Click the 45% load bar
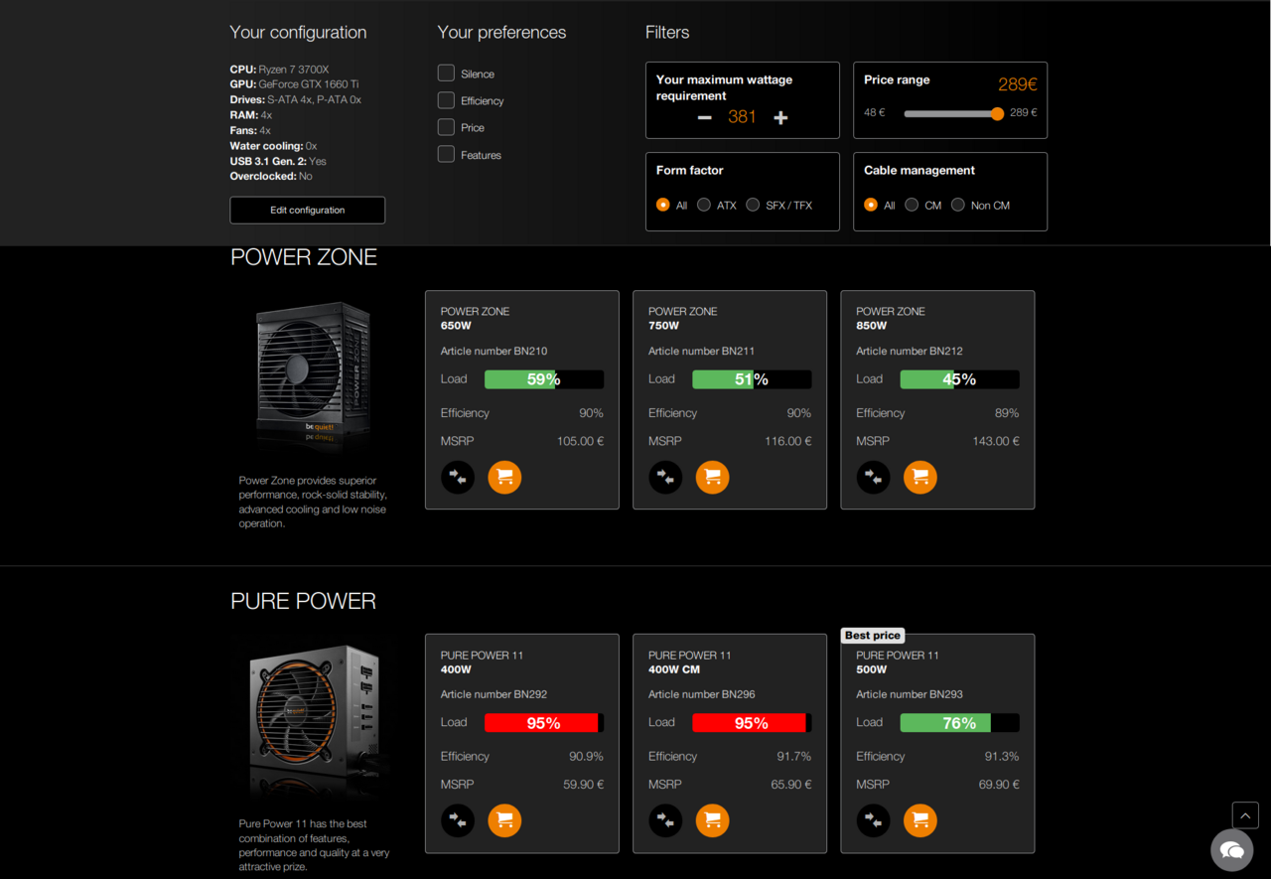Screen dimensions: 1271x879 point(959,379)
